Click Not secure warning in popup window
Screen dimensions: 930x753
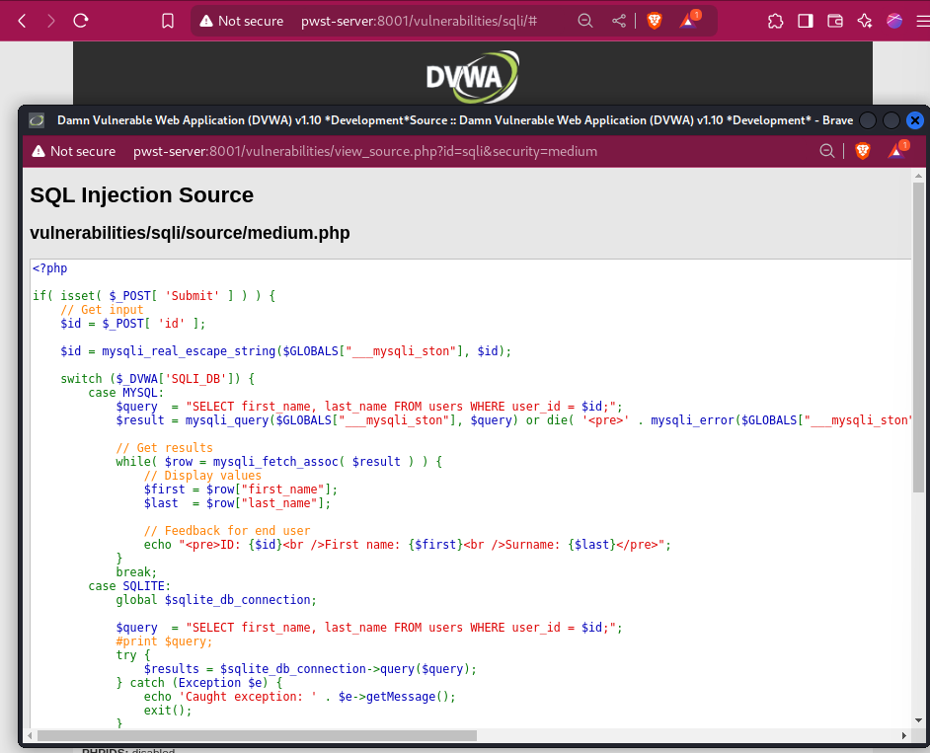tap(74, 151)
